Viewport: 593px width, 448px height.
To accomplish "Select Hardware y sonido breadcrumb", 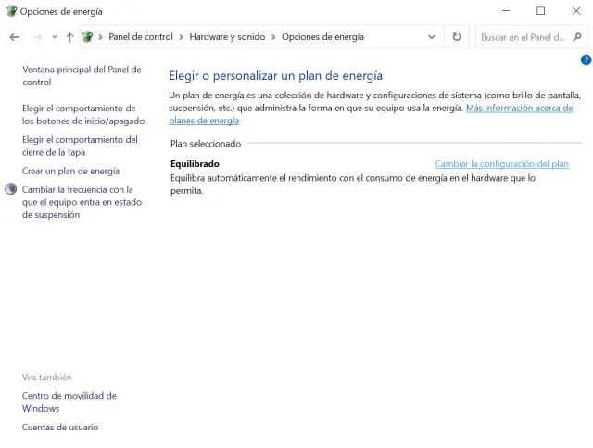I will coord(227,37).
